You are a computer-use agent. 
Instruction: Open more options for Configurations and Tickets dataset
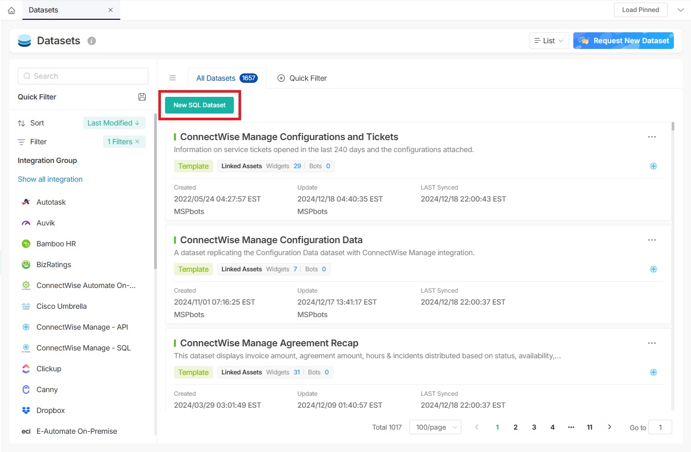tap(651, 137)
